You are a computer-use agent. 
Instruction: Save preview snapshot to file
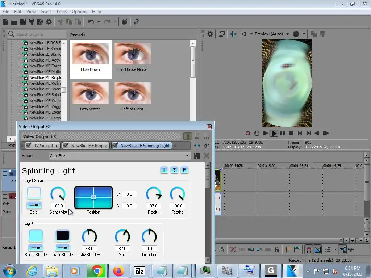(322, 34)
